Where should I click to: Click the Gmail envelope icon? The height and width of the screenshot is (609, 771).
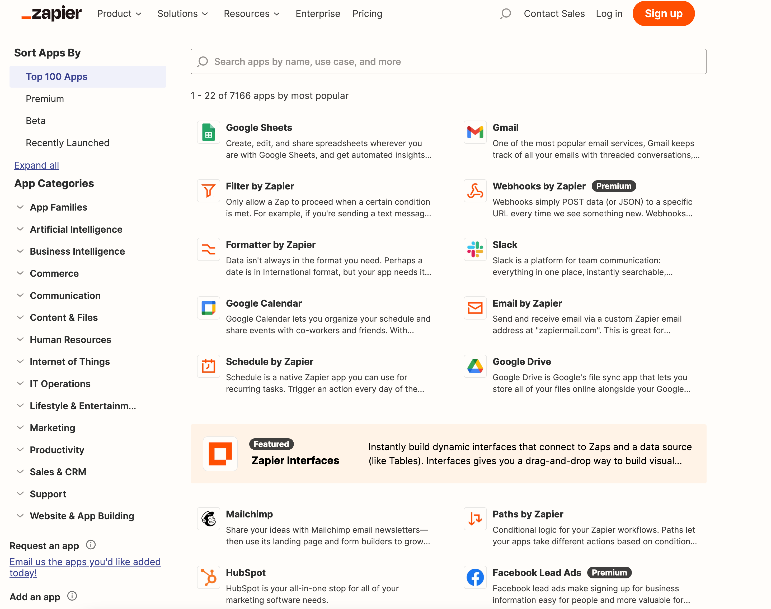click(475, 132)
